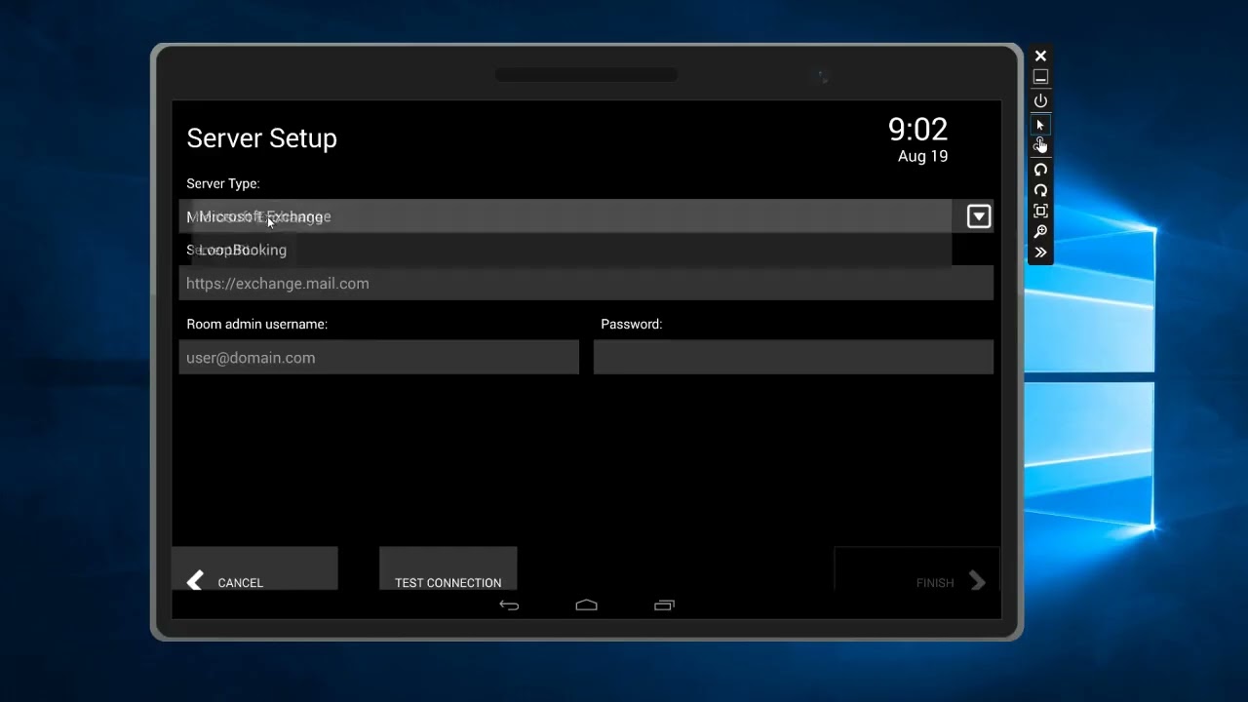Screen dimensions: 1248x702
Task: Open additional tools double-chevron icon
Action: (x=1040, y=253)
